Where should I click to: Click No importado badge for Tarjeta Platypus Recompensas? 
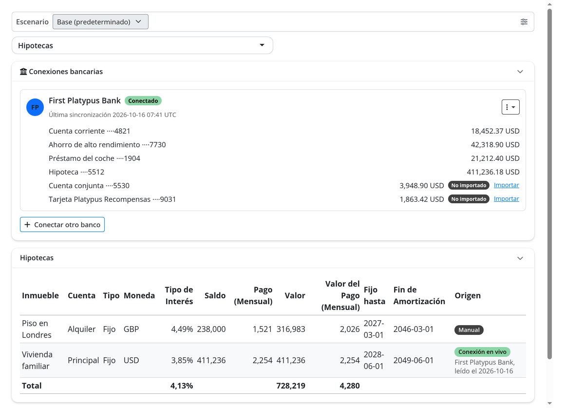469,199
